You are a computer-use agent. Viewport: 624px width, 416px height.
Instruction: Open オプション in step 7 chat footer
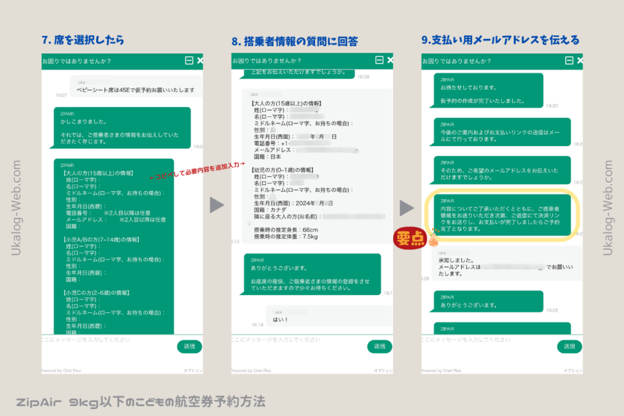point(194,370)
